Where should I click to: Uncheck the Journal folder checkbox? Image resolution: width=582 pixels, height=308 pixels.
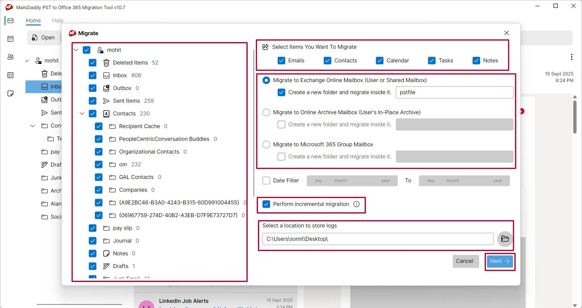point(93,241)
